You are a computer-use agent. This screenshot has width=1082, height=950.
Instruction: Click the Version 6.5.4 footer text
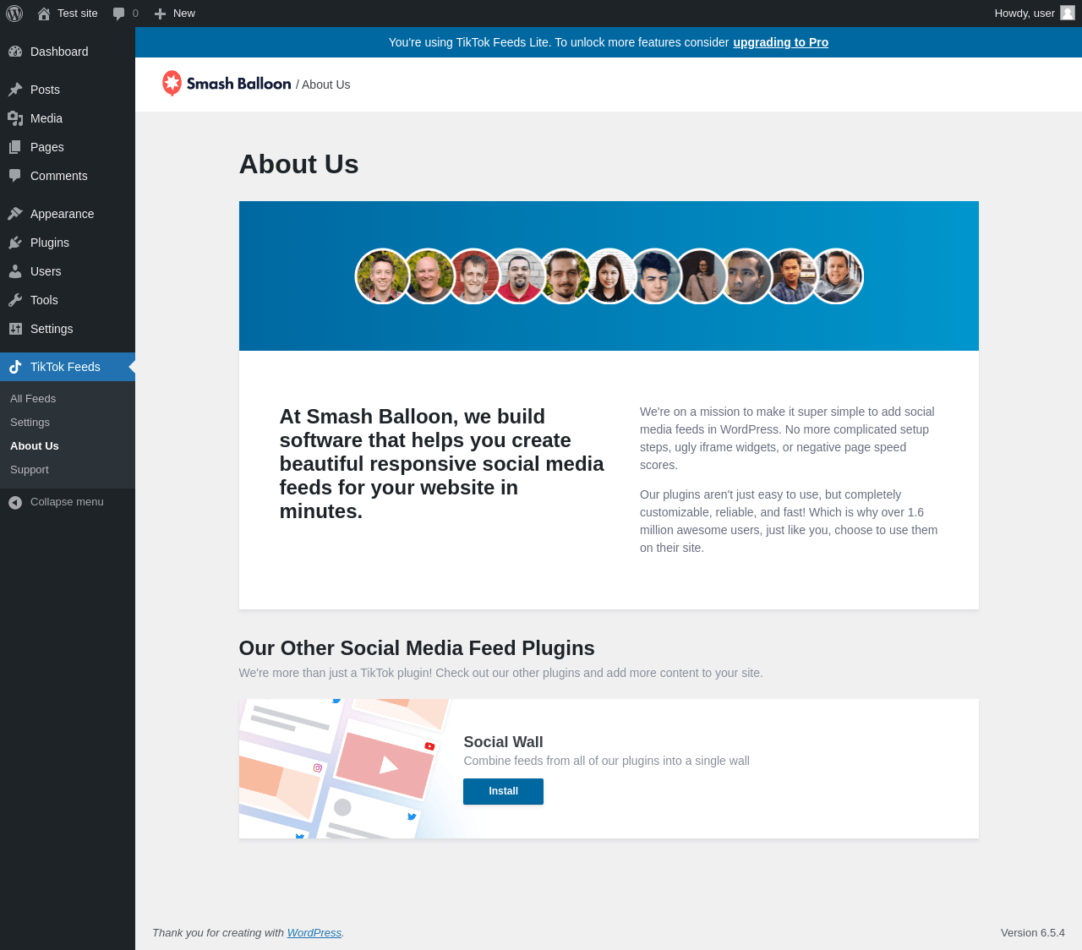1033,933
